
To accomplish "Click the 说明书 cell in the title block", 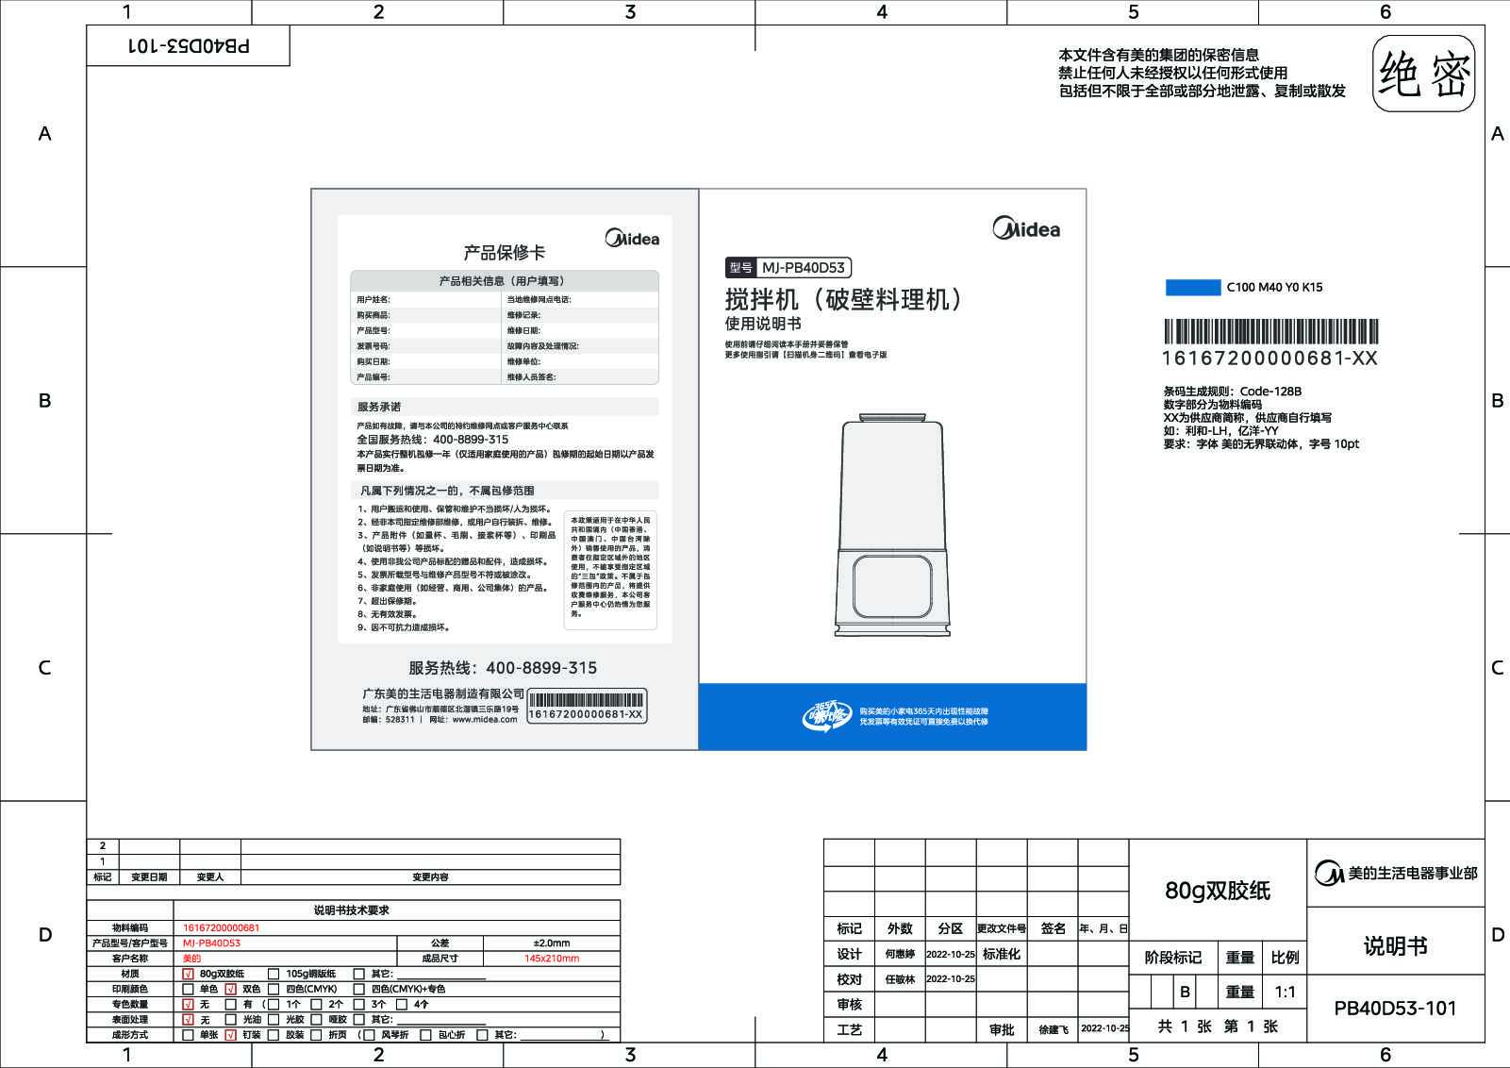I will coord(1395,945).
